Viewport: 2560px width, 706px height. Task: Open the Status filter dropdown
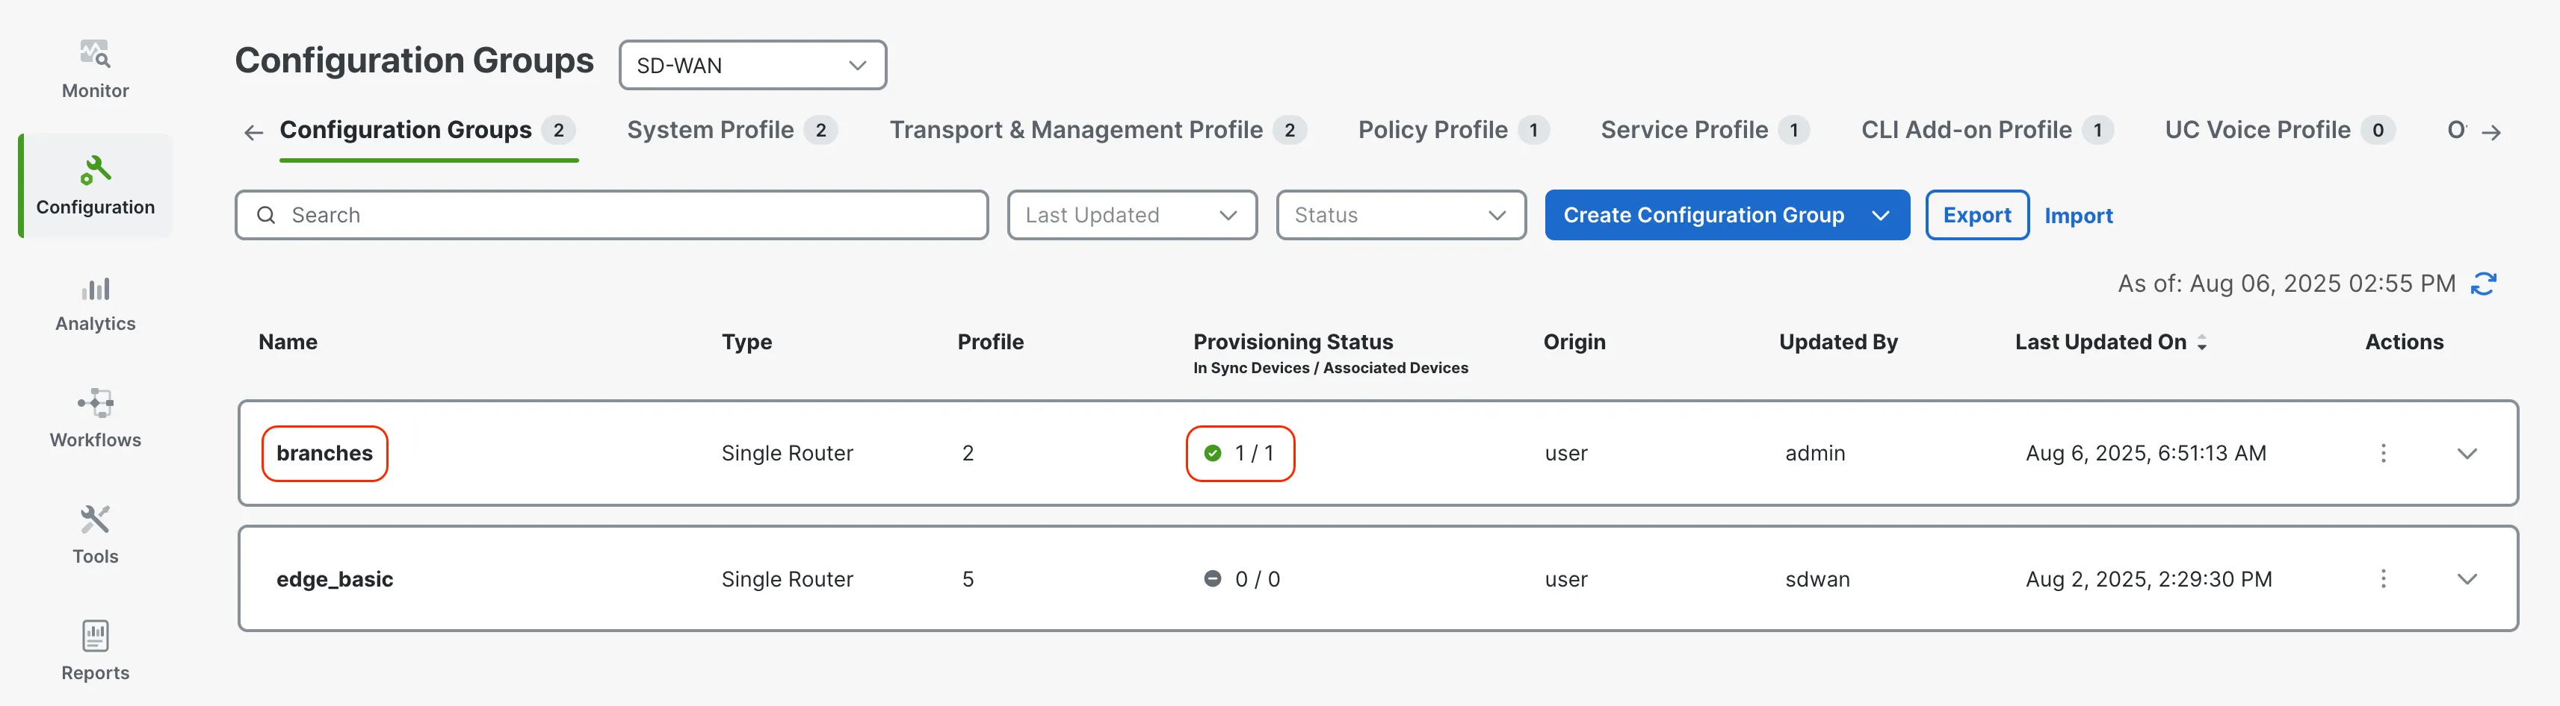coord(1400,216)
